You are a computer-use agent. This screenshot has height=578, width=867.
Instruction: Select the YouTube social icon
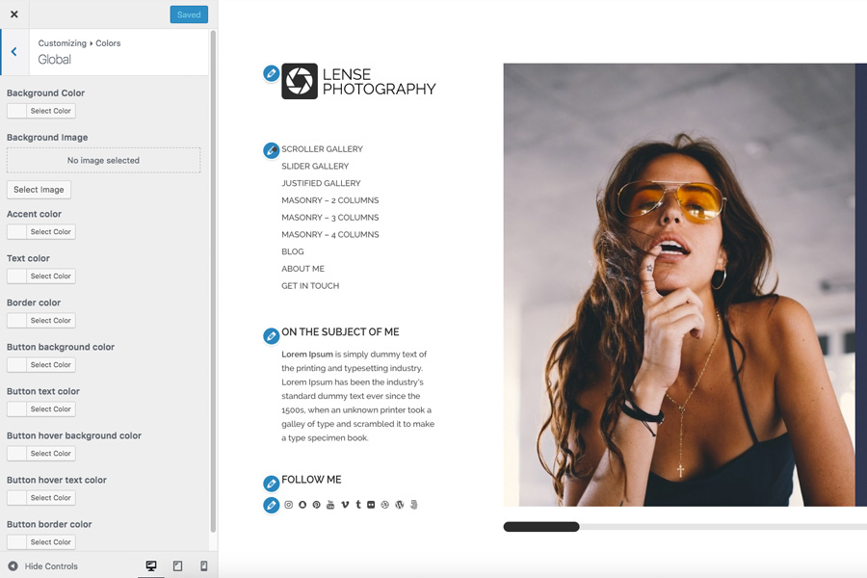(330, 504)
